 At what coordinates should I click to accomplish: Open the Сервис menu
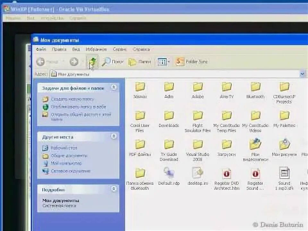tap(120, 49)
